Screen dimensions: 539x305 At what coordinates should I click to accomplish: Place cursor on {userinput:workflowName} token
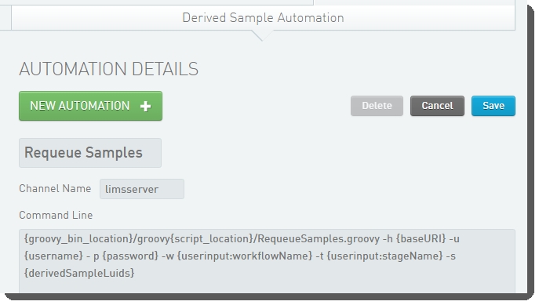coord(245,256)
